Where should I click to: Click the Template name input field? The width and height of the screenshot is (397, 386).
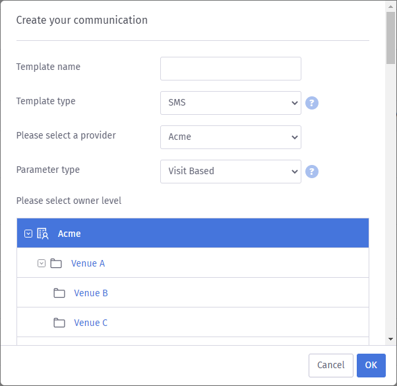230,69
